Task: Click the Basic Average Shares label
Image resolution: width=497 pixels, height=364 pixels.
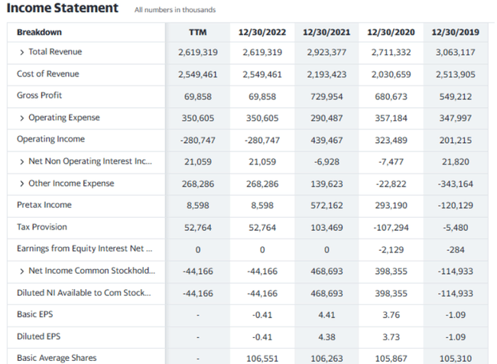Action: [57, 358]
